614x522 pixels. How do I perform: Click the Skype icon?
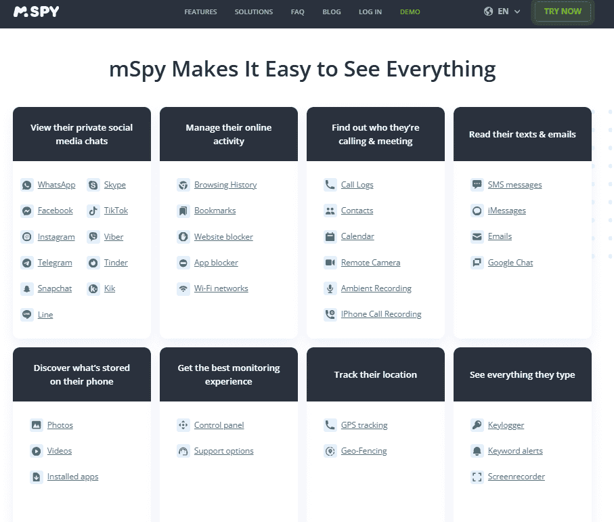coord(93,185)
